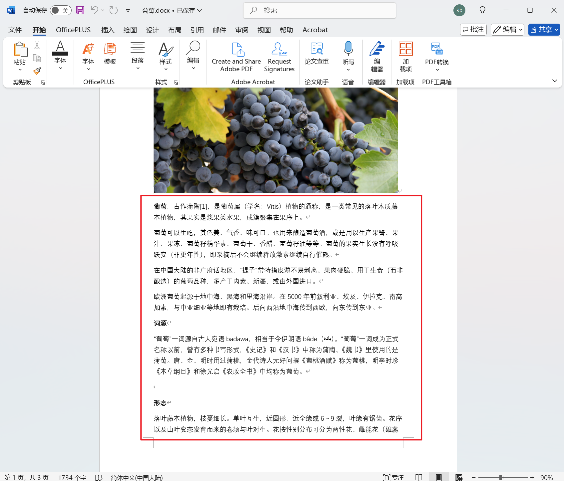Expand the 已保存 save status dropdown
The image size is (564, 481).
199,10
